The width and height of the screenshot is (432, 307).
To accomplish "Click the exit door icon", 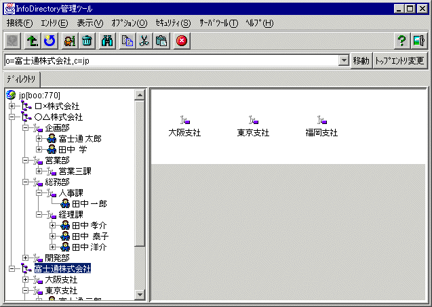I will 419,41.
